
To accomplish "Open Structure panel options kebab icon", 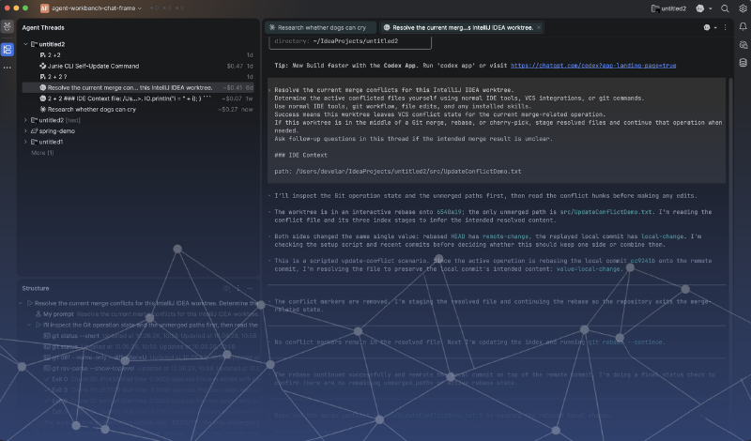I will (238, 288).
